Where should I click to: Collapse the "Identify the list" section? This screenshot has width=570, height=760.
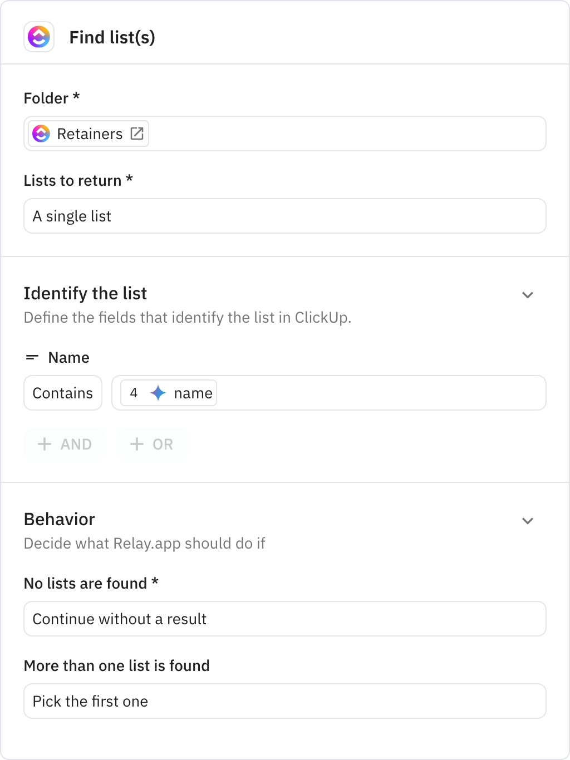tap(528, 294)
